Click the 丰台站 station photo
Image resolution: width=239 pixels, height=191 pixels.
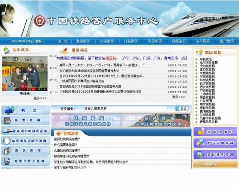point(25,74)
